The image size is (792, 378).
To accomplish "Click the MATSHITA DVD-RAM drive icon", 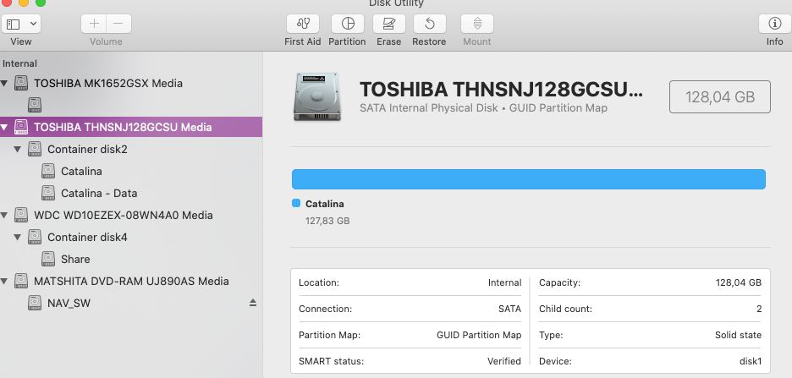I will pyautogui.click(x=21, y=281).
